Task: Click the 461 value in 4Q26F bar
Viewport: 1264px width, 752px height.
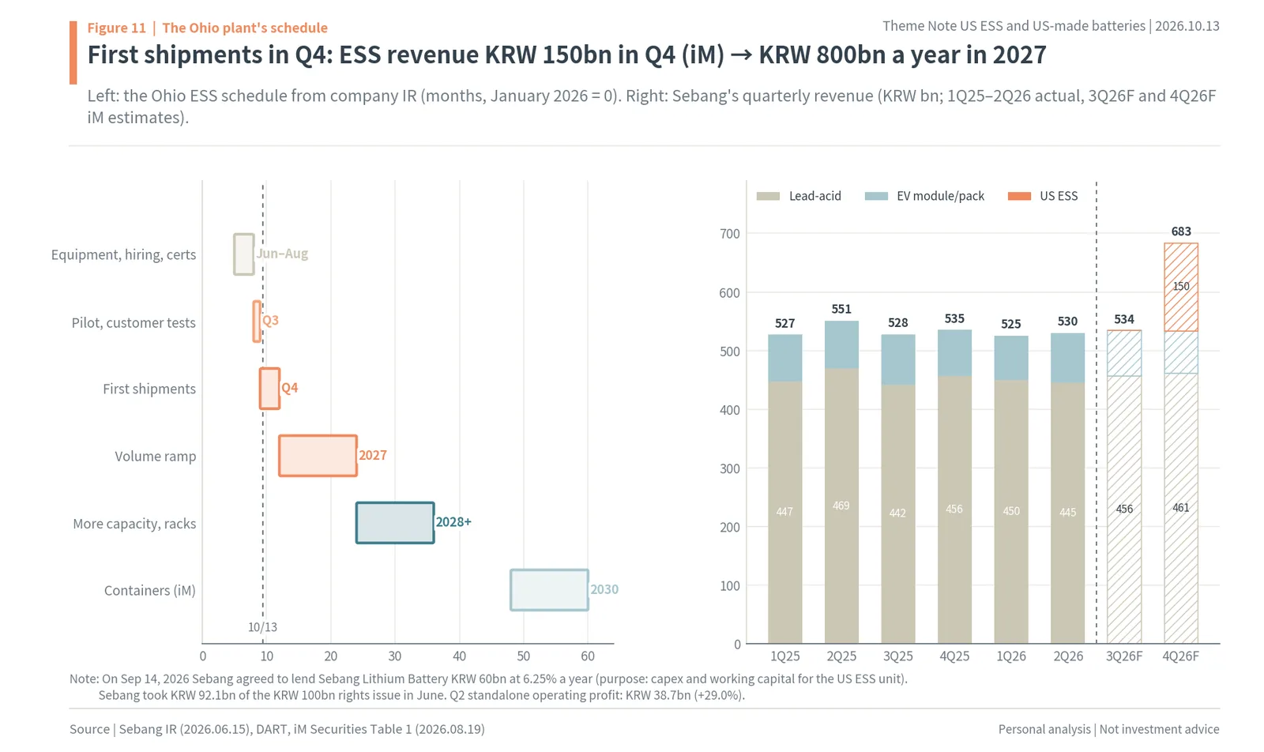Action: click(x=1181, y=508)
